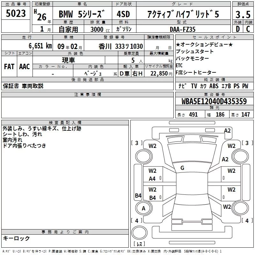Select the mileage 6,651 km
Screen dimensions: 255x255
click(x=40, y=46)
